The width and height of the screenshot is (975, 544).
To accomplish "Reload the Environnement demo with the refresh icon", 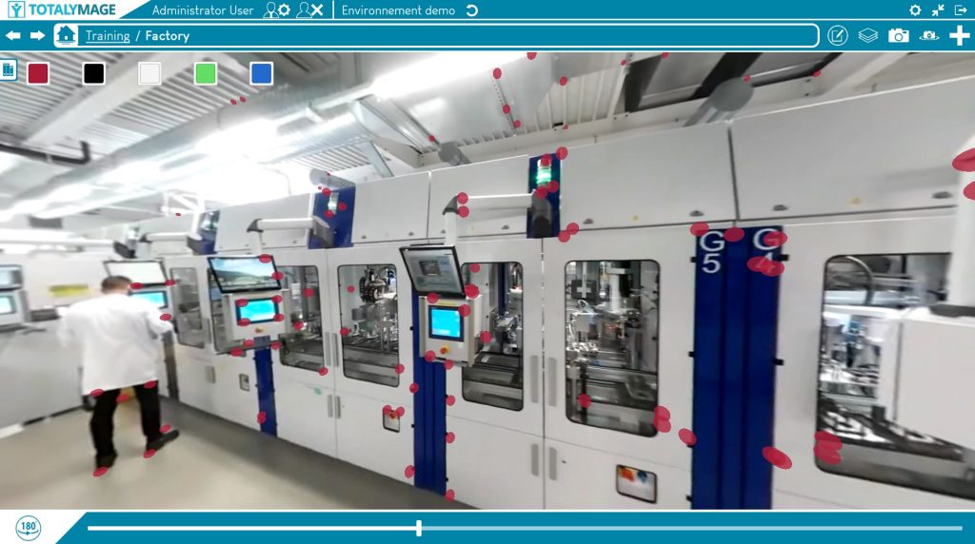I will pyautogui.click(x=472, y=10).
